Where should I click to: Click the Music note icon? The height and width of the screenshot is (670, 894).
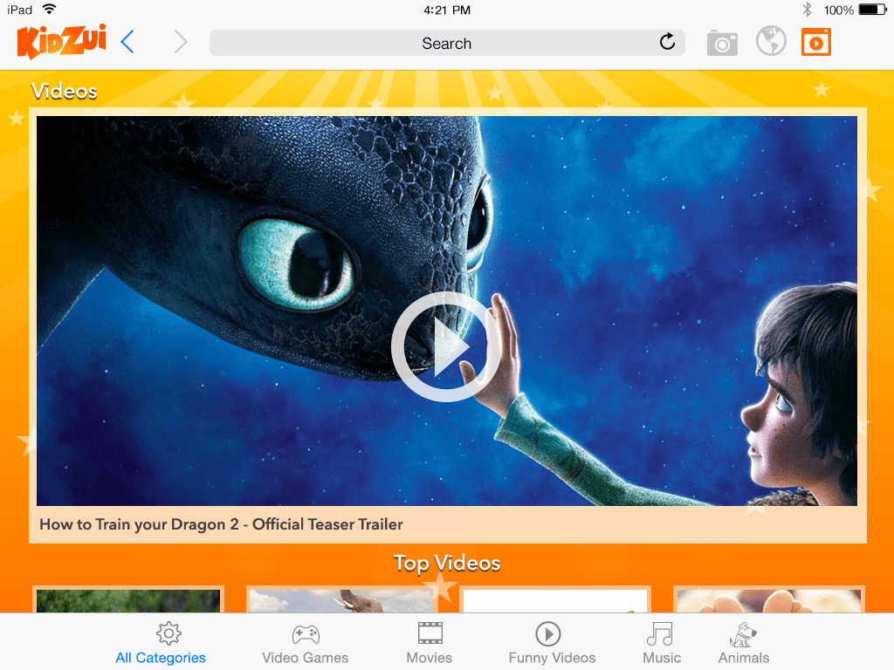(x=661, y=633)
